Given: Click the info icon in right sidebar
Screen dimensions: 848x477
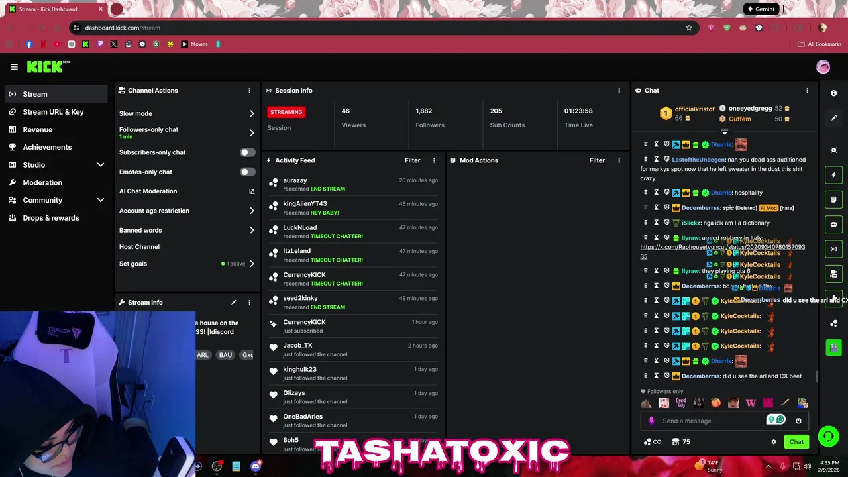Looking at the screenshot, I should pos(833,93).
